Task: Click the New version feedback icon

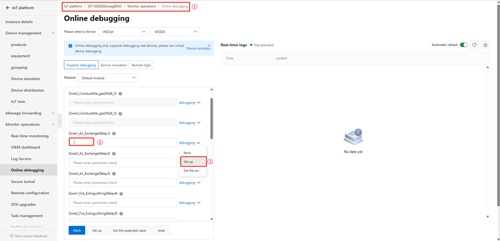Action: [12, 236]
